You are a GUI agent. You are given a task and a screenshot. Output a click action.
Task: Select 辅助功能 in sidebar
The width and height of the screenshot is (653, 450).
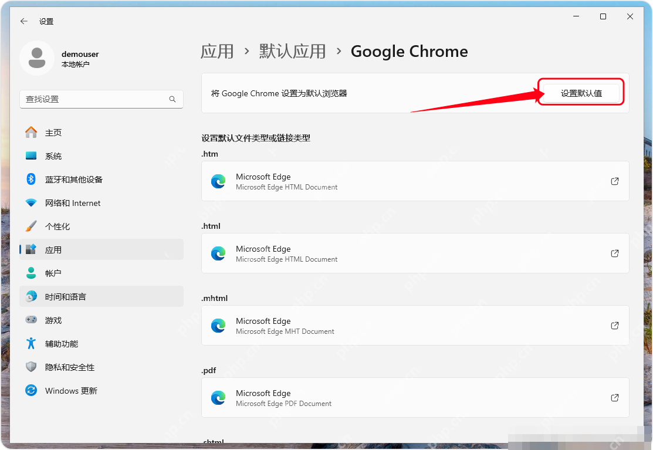pyautogui.click(x=101, y=343)
